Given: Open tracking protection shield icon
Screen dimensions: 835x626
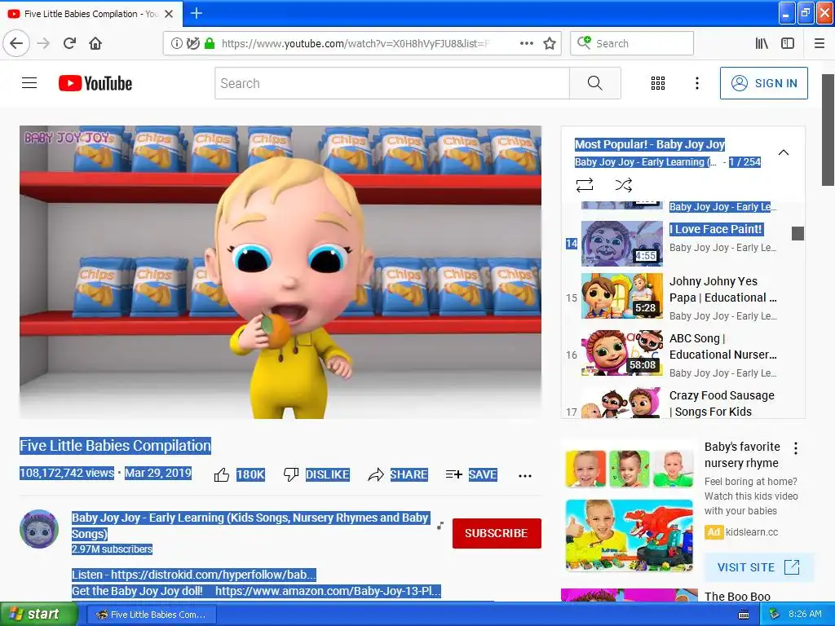Looking at the screenshot, I should [192, 43].
